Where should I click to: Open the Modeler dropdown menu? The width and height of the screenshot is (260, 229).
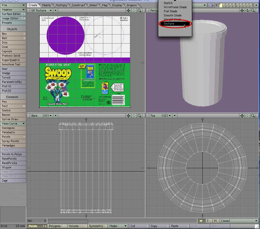point(13,10)
